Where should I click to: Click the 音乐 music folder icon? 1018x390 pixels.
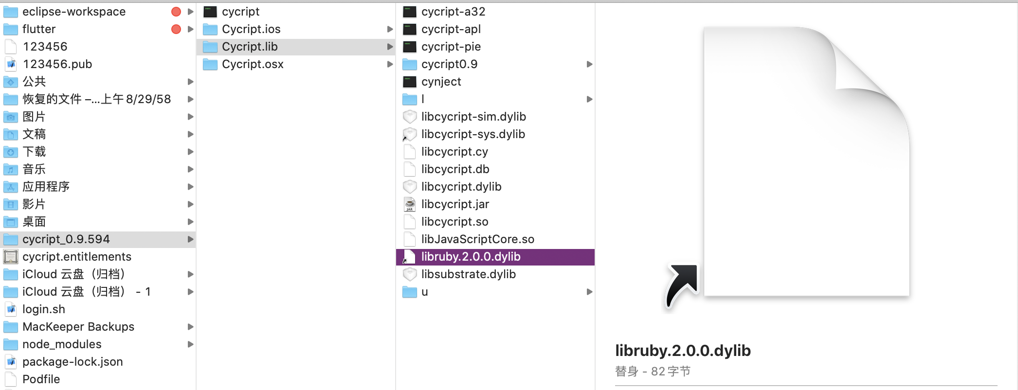(11, 169)
